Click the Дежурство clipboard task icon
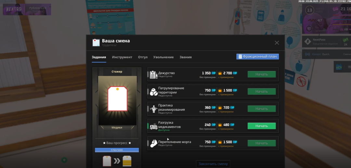351x168 pixels. pyautogui.click(x=153, y=74)
